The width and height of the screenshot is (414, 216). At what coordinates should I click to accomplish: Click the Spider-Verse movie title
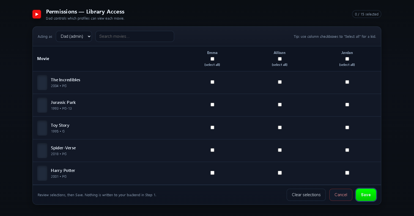63,148
